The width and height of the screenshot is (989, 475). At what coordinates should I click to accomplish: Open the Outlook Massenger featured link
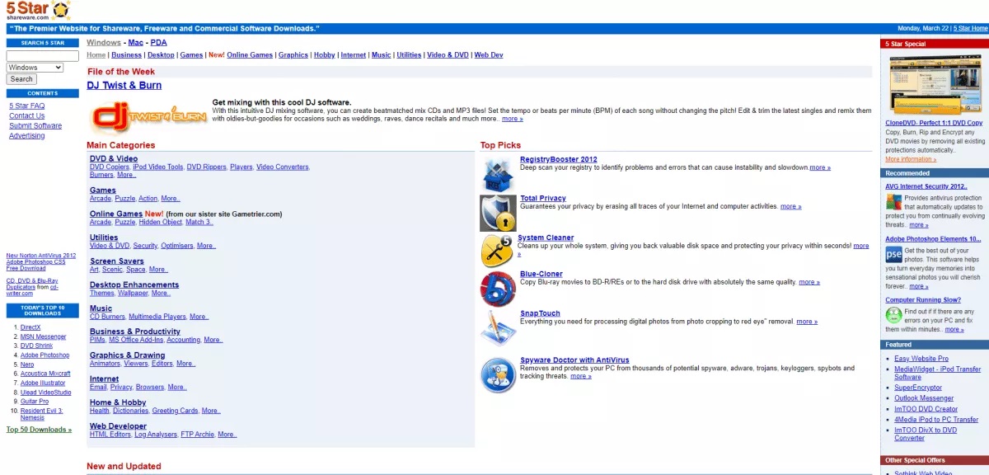click(x=924, y=398)
